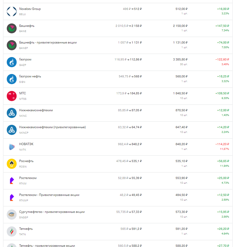This screenshot has width=235, height=247.
Task: Open the Ростелеком RTKM logo icon
Action: [x=12, y=181]
